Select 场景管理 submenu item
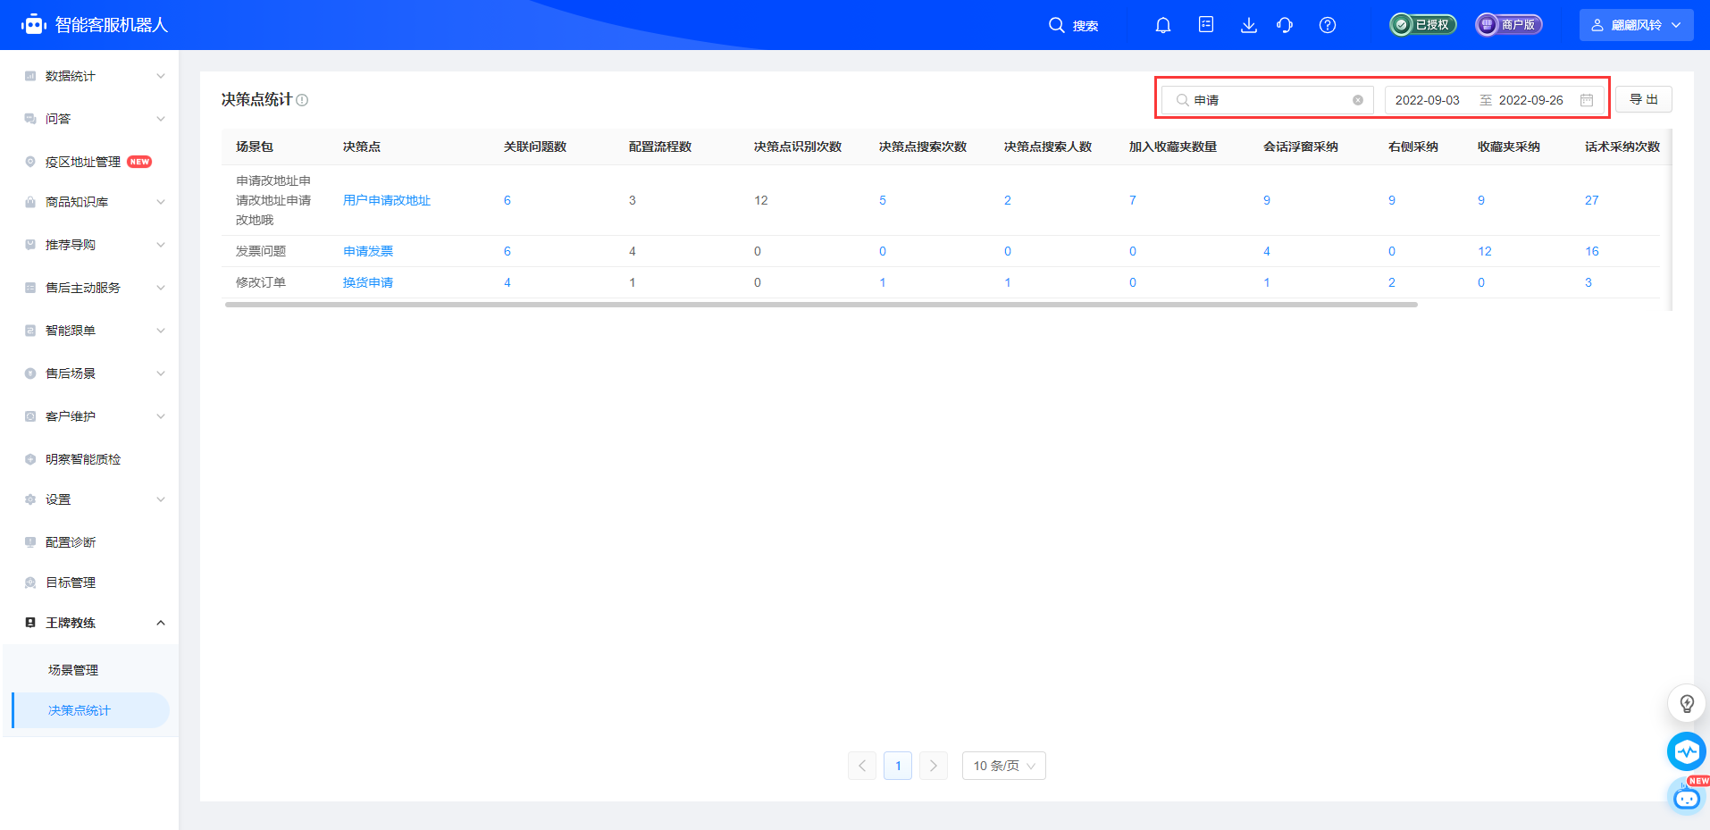1710x830 pixels. click(73, 670)
